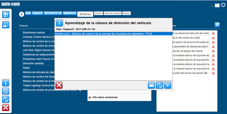Select Módulo de control del bloqueo system

[38, 76]
